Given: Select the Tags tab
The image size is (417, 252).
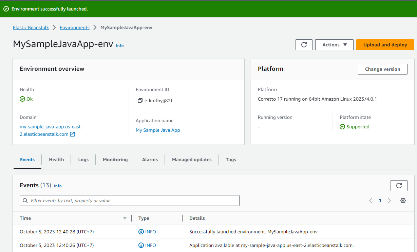Looking at the screenshot, I should click(x=231, y=160).
